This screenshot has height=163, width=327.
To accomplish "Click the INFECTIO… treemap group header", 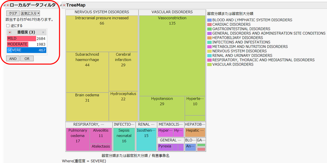I will click(x=124, y=125).
